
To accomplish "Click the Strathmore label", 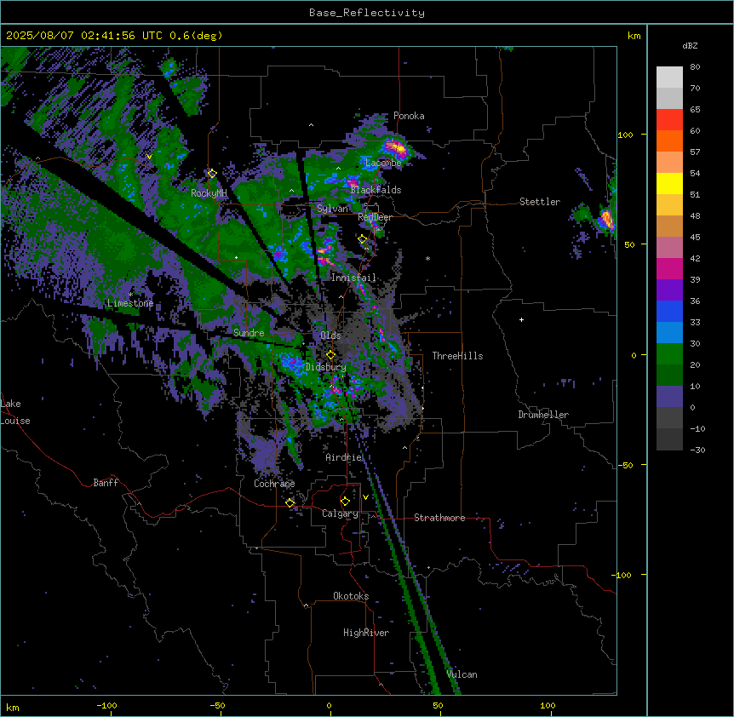I will point(439,518).
